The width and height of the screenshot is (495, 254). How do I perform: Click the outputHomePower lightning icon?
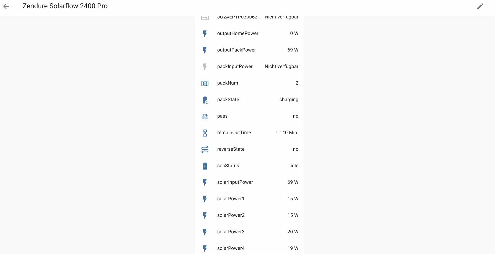tap(205, 34)
